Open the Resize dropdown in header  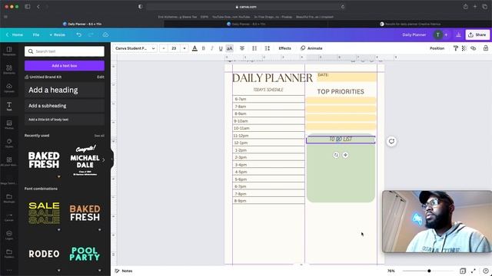pyautogui.click(x=58, y=34)
